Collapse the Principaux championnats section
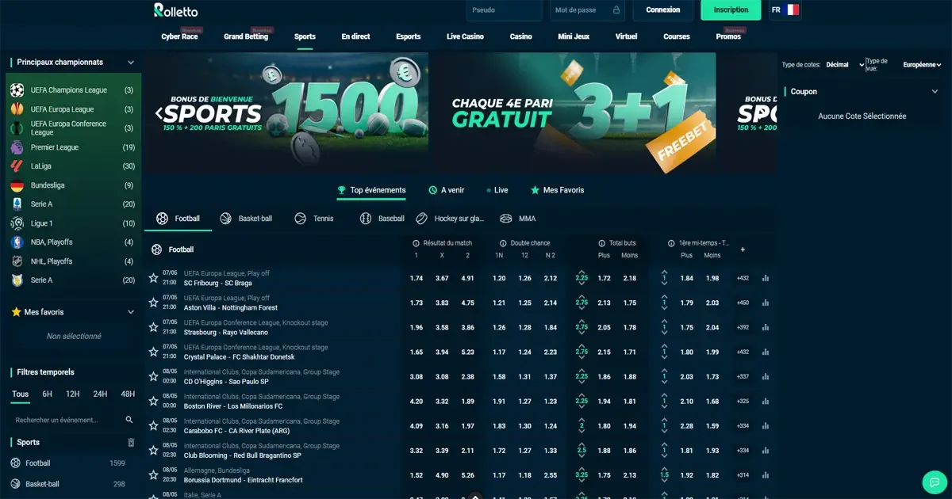952x499 pixels. (x=131, y=63)
